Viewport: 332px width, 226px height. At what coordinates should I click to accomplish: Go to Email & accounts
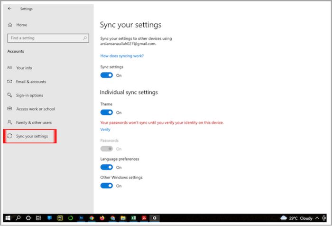pos(31,82)
